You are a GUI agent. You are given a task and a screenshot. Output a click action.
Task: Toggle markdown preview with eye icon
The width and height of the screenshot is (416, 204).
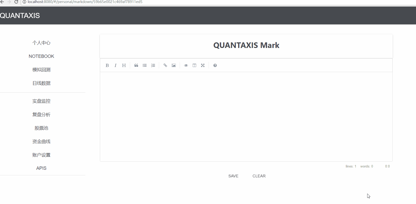[x=186, y=65]
